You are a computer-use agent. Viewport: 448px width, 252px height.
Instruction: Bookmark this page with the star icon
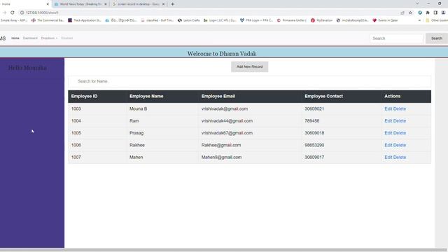point(411,13)
